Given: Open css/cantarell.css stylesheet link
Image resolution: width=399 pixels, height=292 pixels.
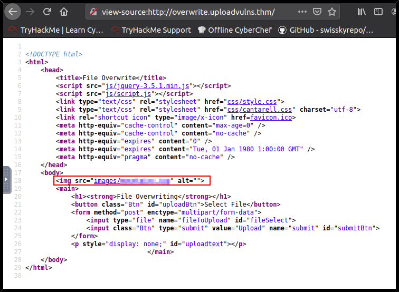Looking at the screenshot, I should point(260,110).
